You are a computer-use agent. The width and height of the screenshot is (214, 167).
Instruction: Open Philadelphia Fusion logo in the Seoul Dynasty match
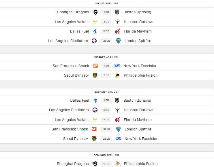117,75
